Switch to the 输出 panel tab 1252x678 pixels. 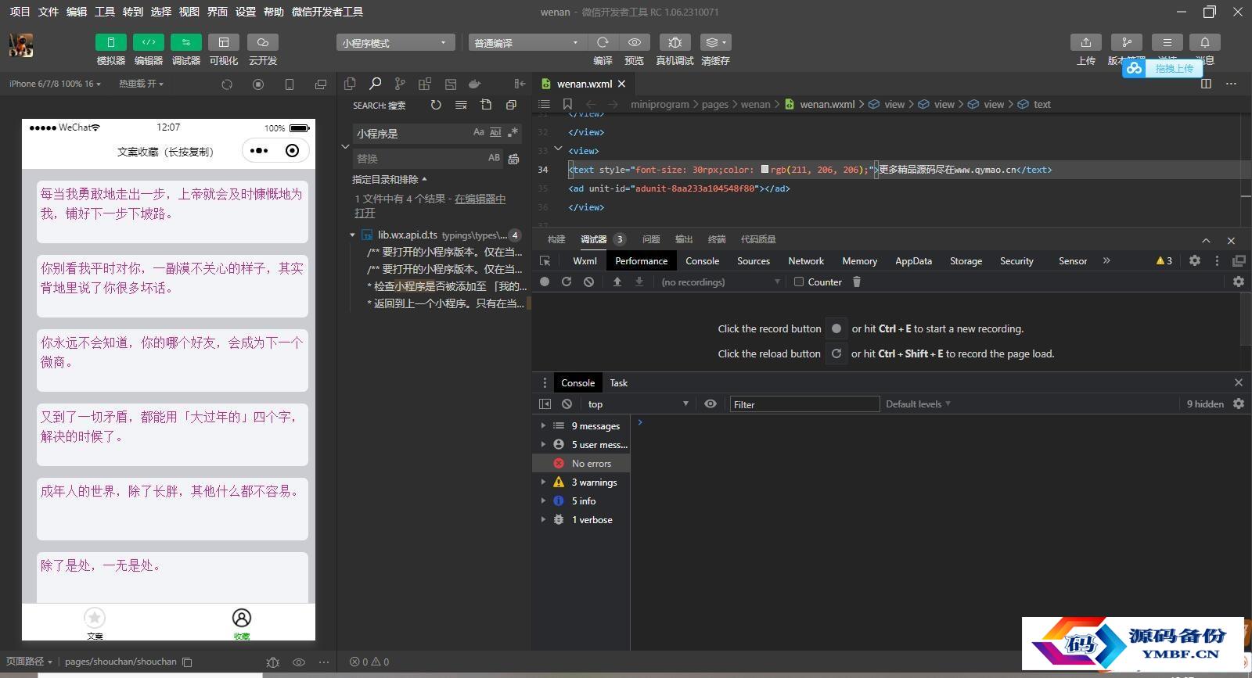[684, 239]
